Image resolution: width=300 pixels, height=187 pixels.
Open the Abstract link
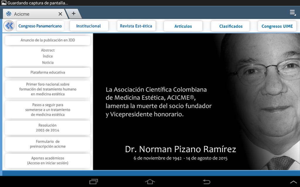pyautogui.click(x=48, y=50)
